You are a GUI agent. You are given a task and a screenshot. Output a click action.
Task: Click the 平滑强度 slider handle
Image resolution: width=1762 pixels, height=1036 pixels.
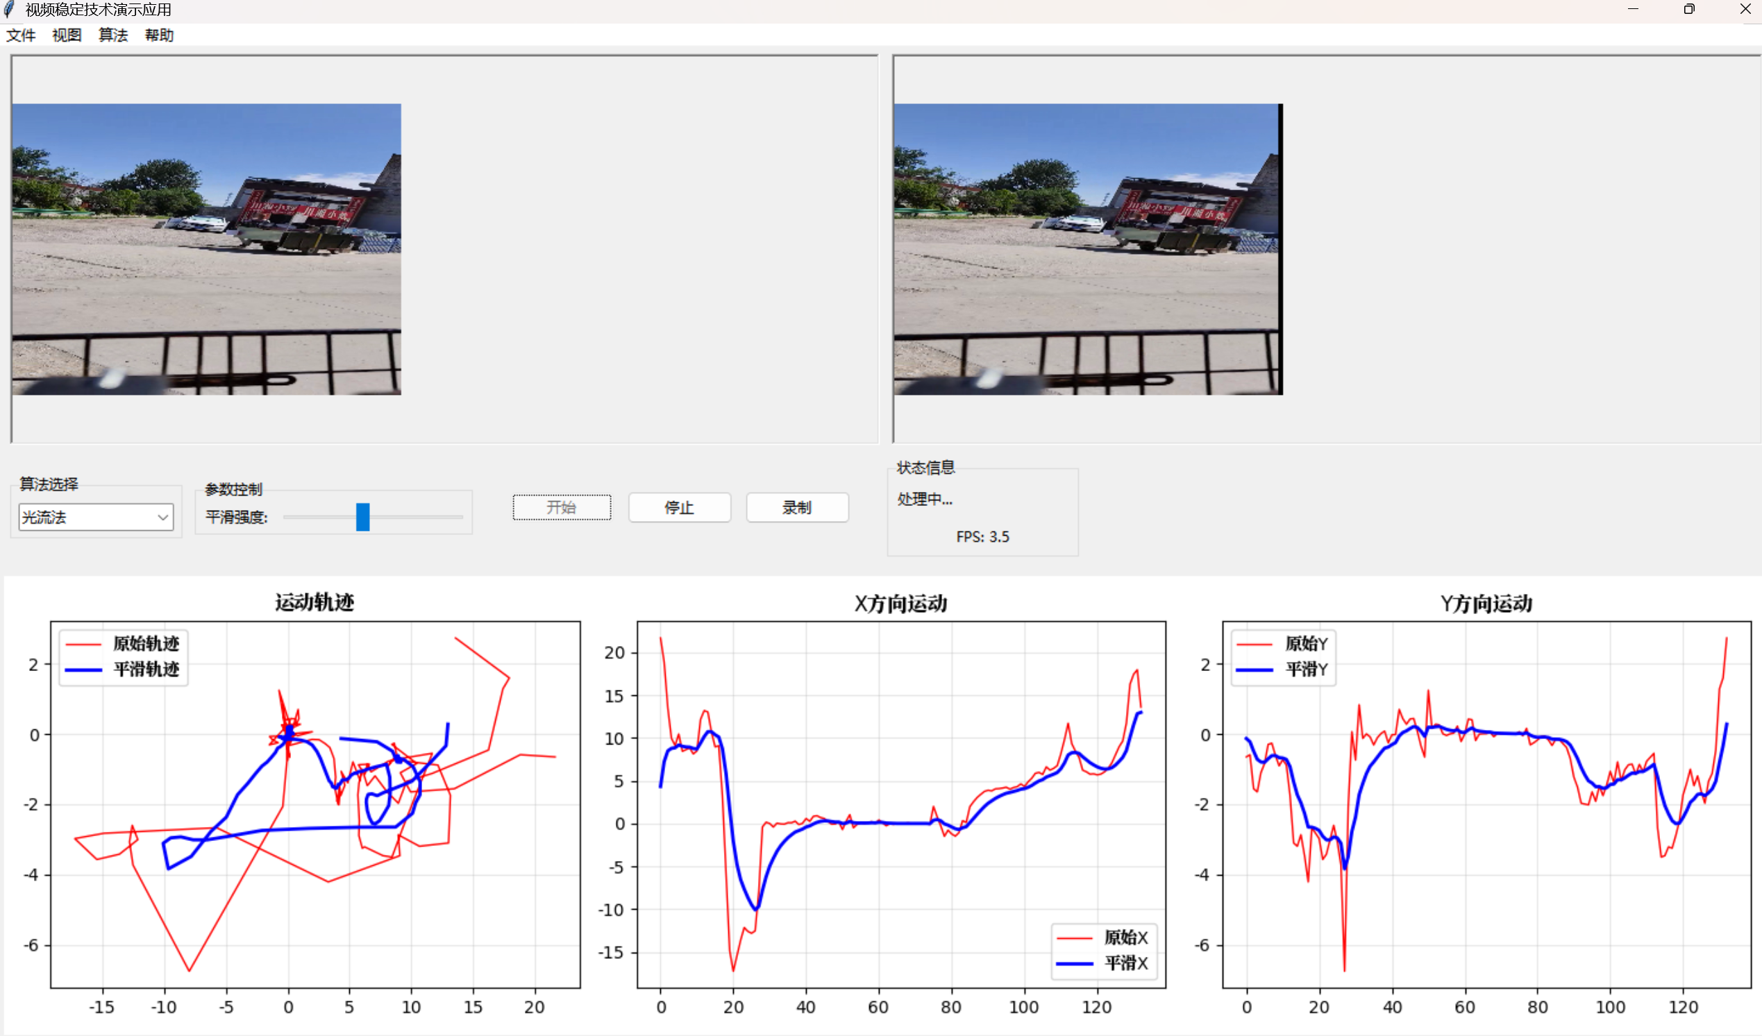[x=362, y=516]
